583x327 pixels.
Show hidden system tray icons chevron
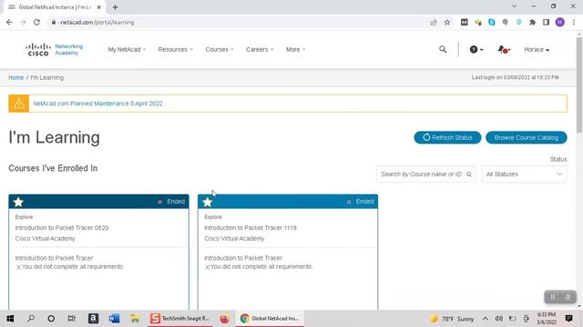(486, 319)
